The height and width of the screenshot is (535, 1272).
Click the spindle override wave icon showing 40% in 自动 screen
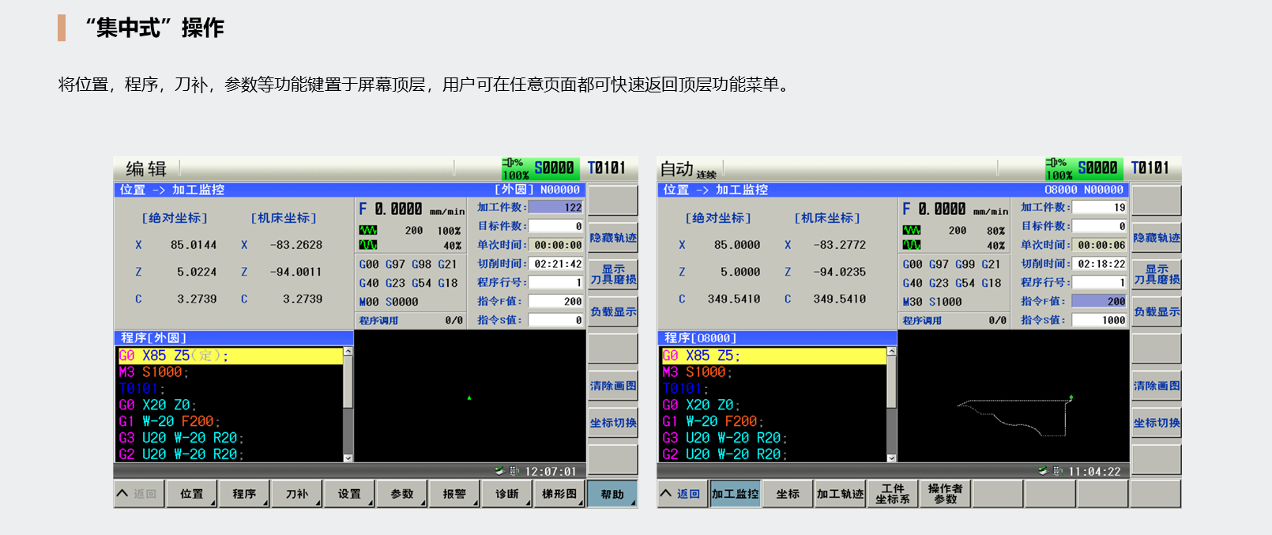click(912, 245)
